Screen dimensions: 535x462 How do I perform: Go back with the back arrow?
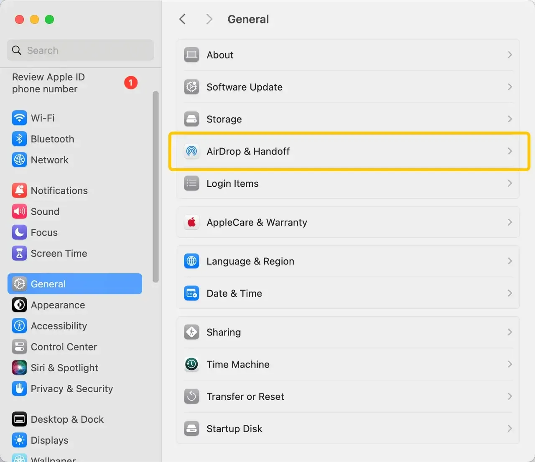point(182,19)
